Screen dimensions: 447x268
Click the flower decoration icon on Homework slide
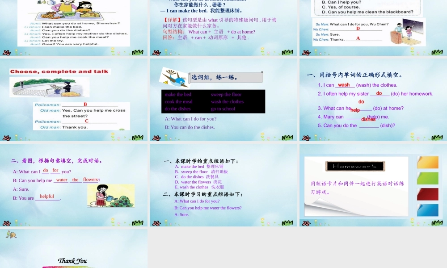[x=307, y=223]
